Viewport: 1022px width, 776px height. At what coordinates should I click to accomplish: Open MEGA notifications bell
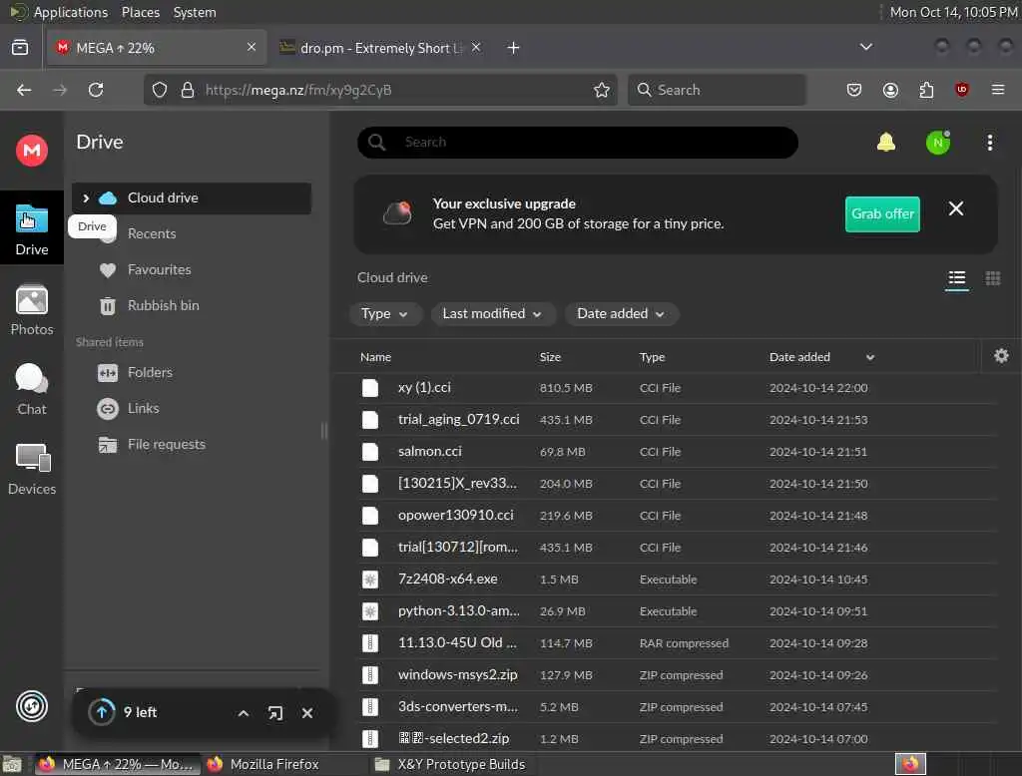(886, 142)
